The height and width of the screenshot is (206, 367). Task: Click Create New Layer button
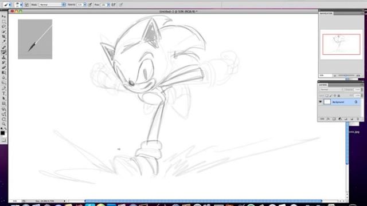pos(352,119)
